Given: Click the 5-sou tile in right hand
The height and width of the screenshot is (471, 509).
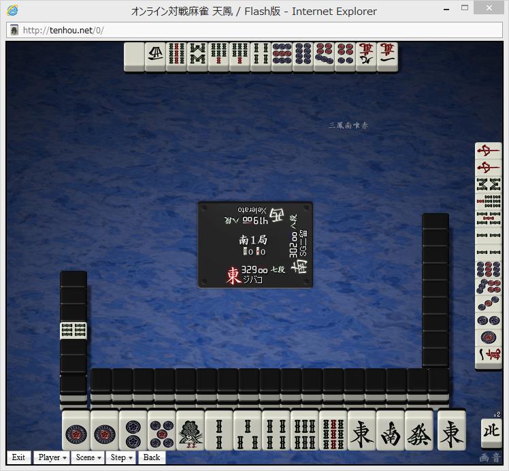Looking at the screenshot, I should pyautogui.click(x=488, y=218).
